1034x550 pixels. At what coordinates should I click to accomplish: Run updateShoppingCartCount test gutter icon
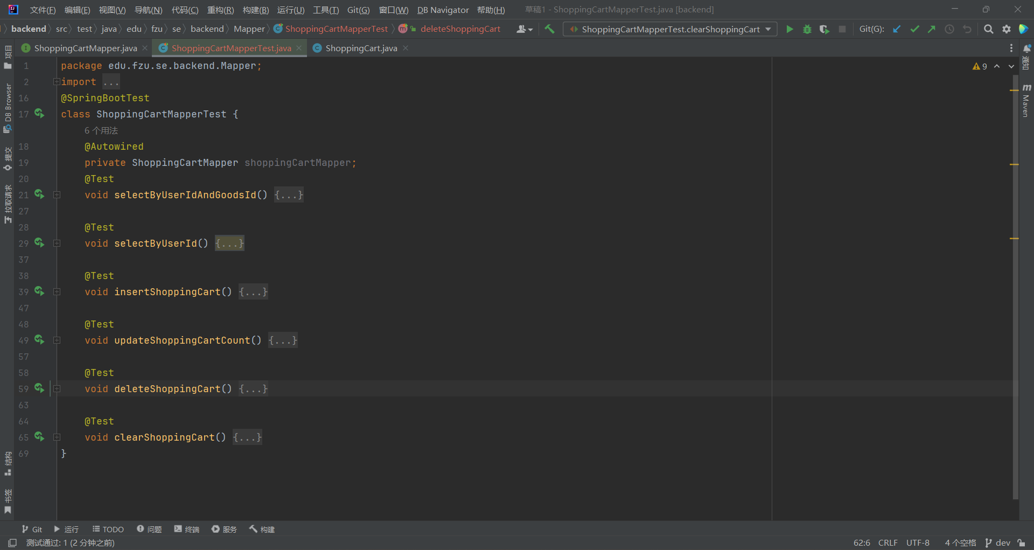[x=39, y=339]
